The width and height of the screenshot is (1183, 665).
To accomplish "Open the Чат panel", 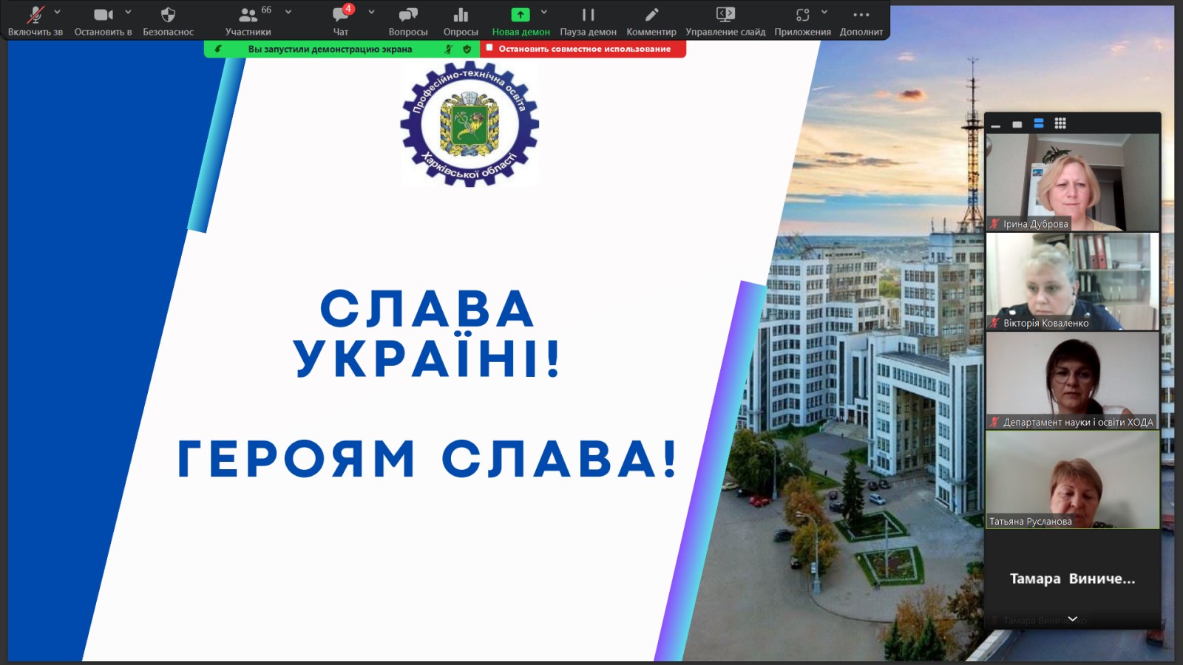I will (341, 21).
